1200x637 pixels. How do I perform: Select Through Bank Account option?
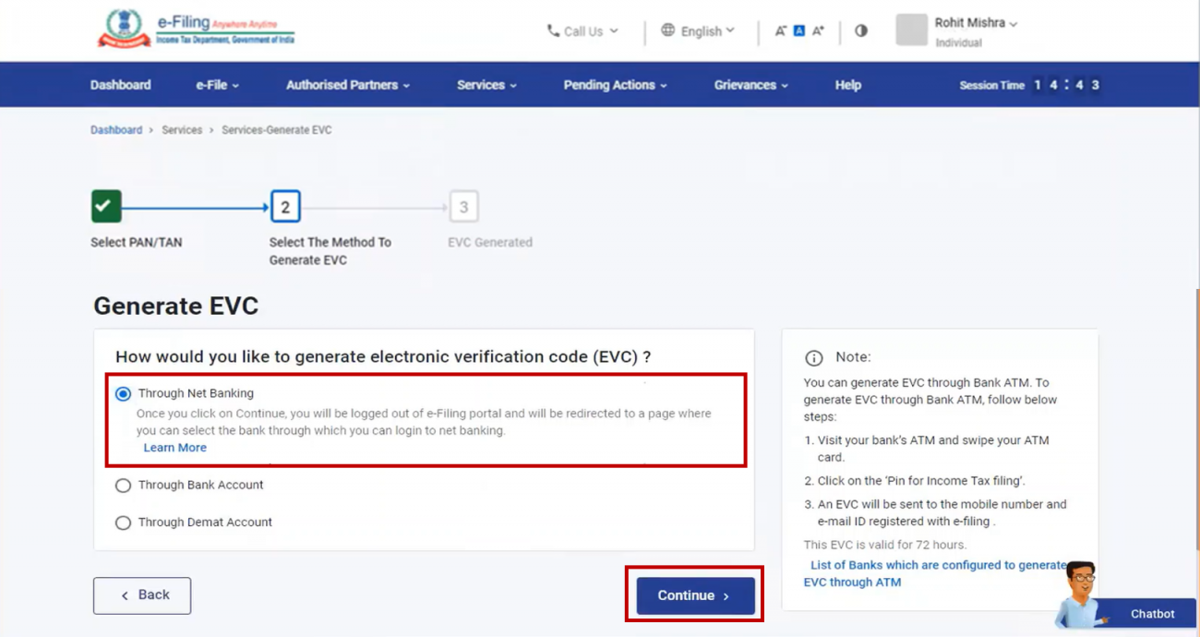(x=123, y=485)
